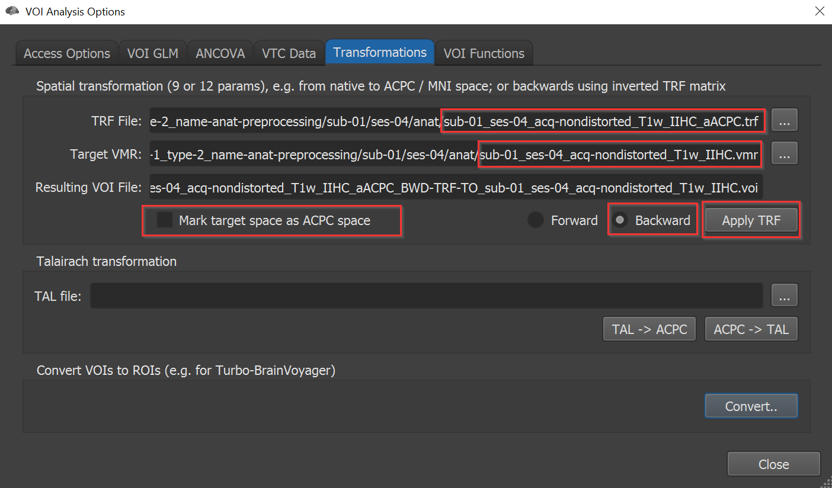Browse for TAL file using ellipsis button
Screen dimensions: 832x488
[784, 296]
